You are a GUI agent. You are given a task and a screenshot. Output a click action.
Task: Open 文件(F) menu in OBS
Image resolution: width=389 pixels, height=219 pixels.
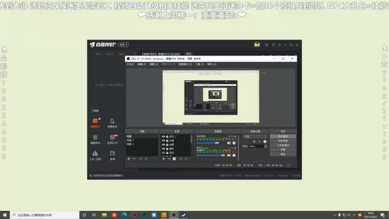tap(130, 64)
